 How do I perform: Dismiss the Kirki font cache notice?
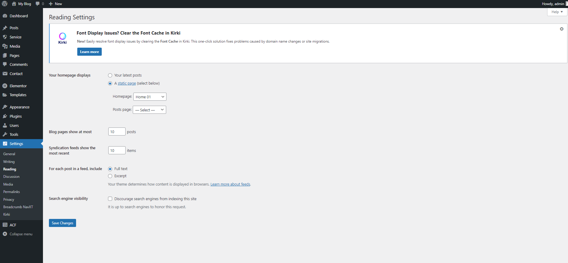561,29
